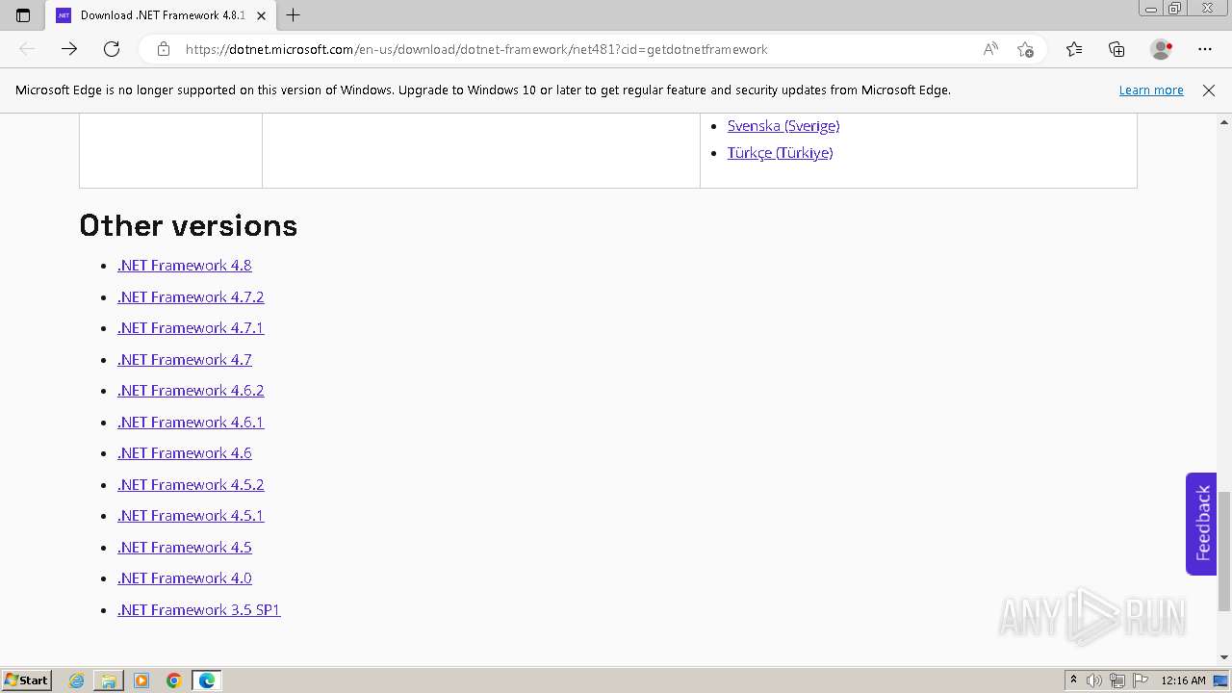
Task: Launch Google Chrome from taskbar
Action: (x=174, y=680)
